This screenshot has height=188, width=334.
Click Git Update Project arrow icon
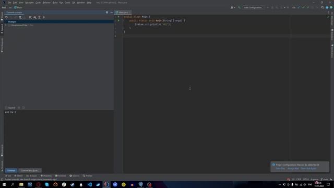(x=299, y=7)
